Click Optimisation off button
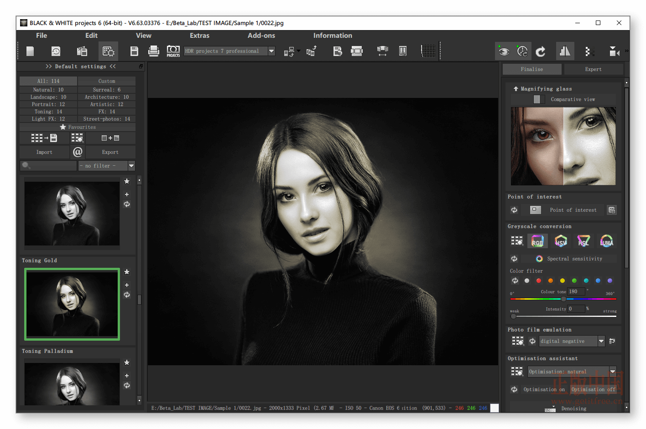646x429 pixels. click(x=594, y=389)
